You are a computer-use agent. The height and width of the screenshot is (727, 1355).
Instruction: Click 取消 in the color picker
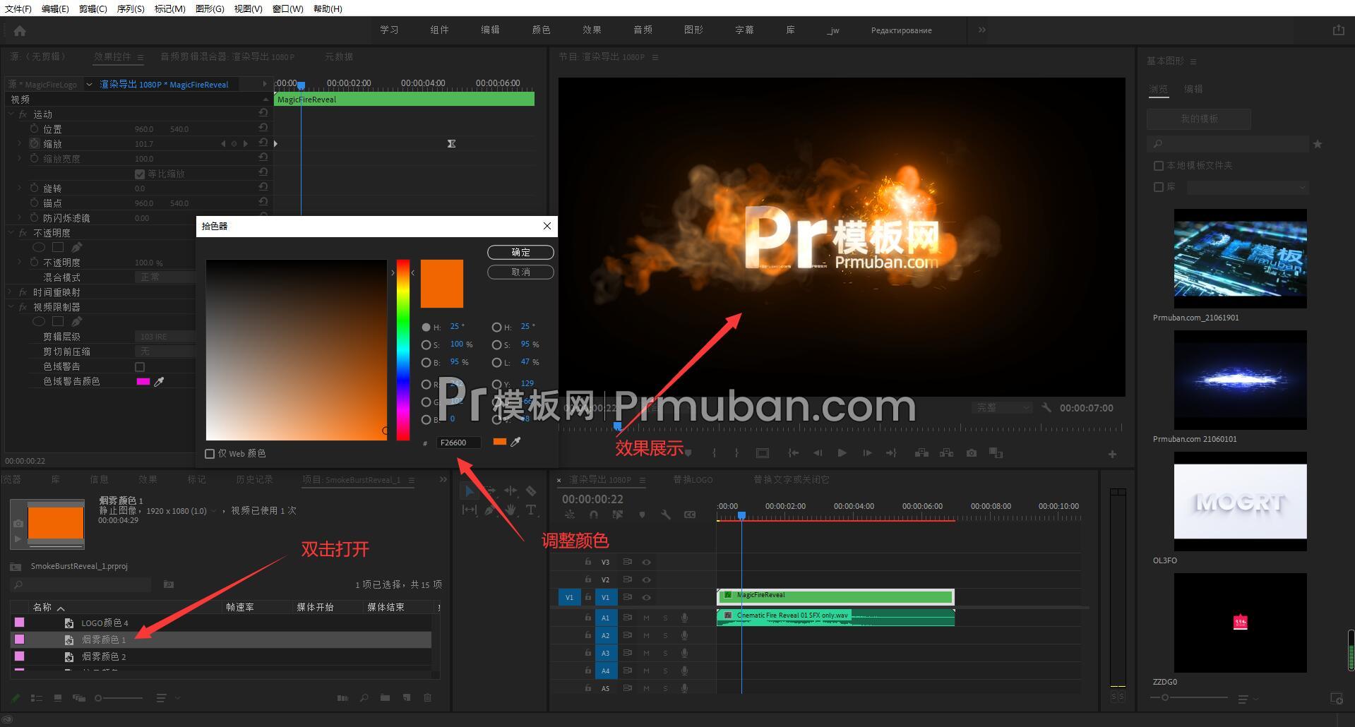click(520, 272)
